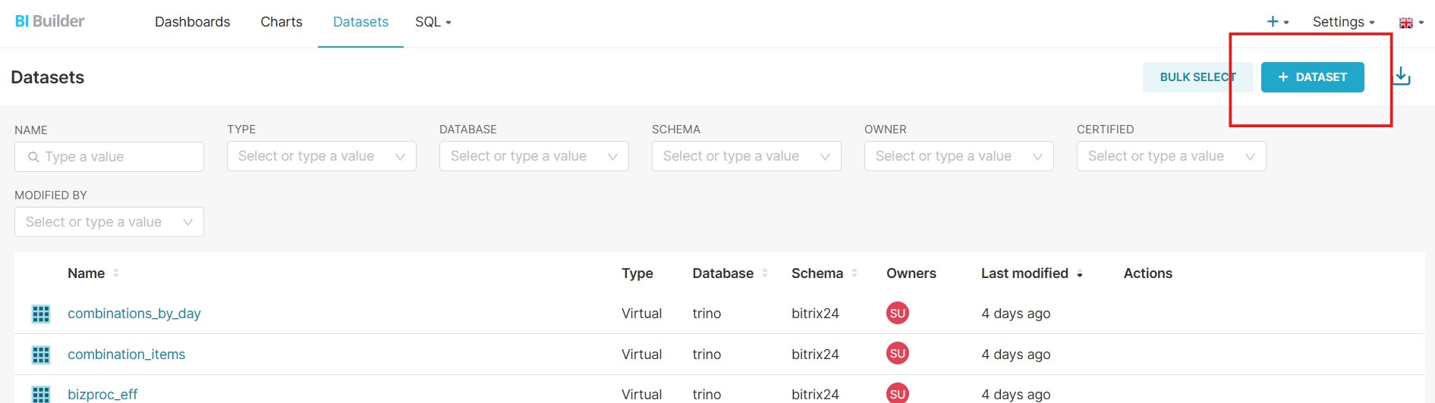This screenshot has width=1435, height=403.
Task: Click the combination_items dataset grid icon
Action: pyautogui.click(x=41, y=355)
